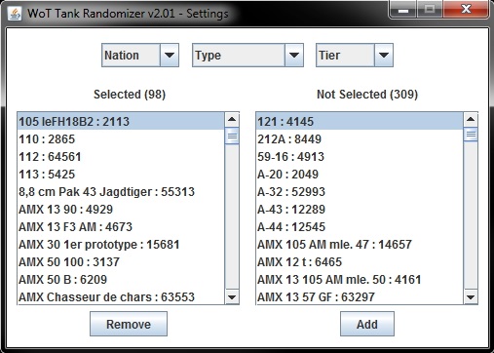The image size is (494, 353).
Task: Select '110 : 2865' entry
Action: click(x=121, y=139)
